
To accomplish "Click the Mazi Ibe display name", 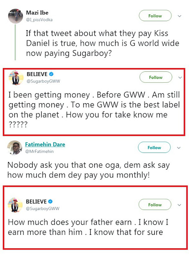I will (x=37, y=13).
